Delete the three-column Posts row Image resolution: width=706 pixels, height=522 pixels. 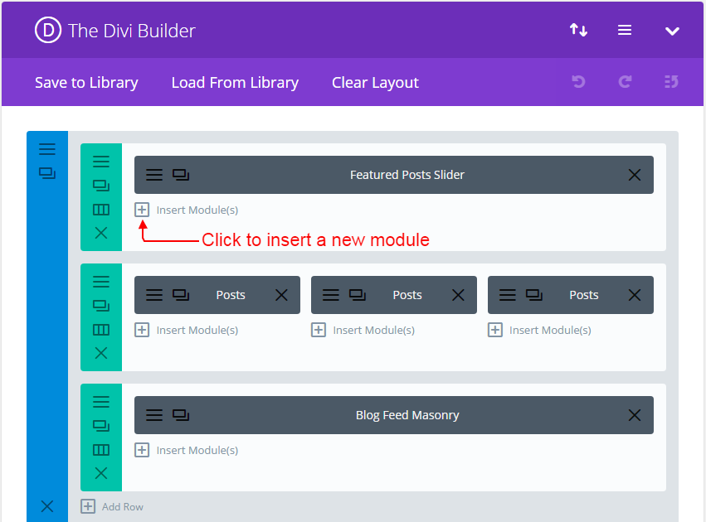(x=101, y=353)
